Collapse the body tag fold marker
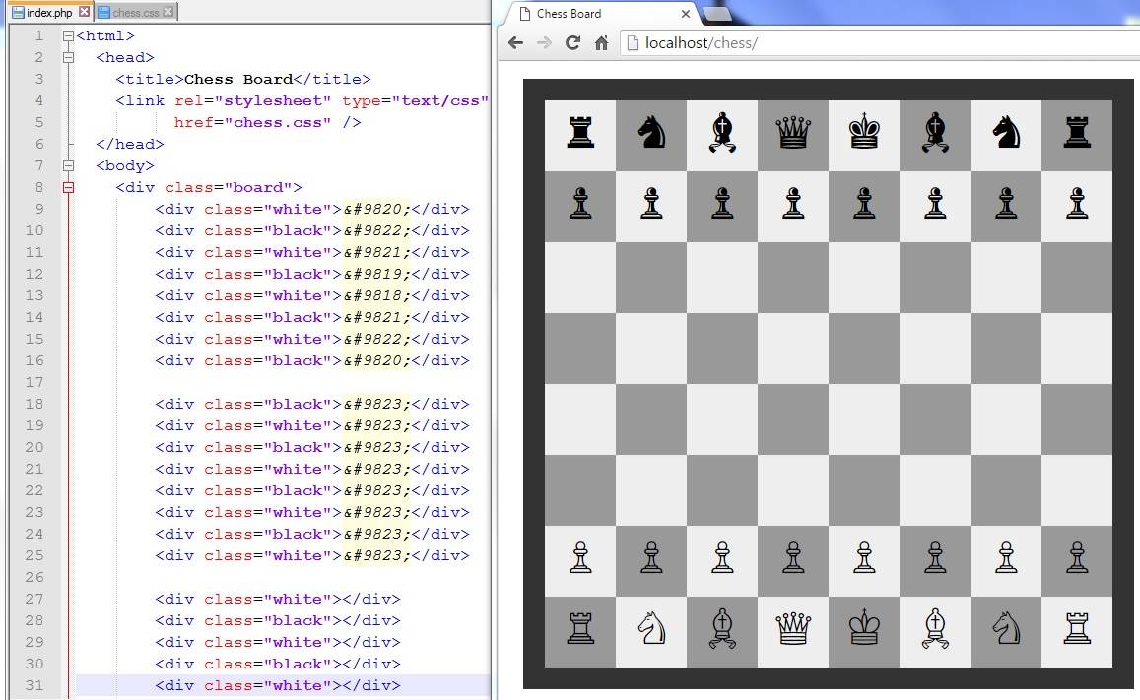 point(67,166)
